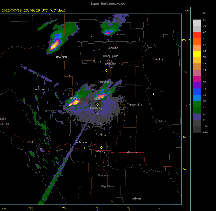
Task: Select the magenta 42 dBZ legend swatch
Action: click(x=197, y=79)
